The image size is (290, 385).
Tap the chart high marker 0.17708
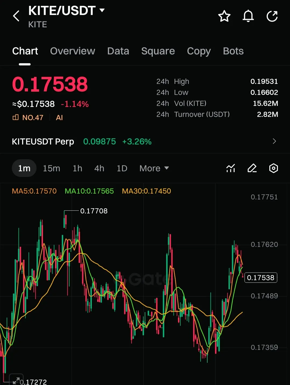point(94,211)
